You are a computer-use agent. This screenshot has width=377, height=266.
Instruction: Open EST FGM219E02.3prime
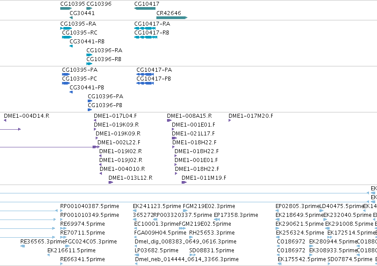pos(209,206)
